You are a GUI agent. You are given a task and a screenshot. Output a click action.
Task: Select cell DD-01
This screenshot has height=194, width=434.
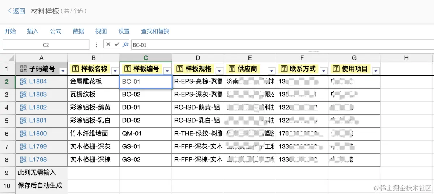(x=146, y=108)
